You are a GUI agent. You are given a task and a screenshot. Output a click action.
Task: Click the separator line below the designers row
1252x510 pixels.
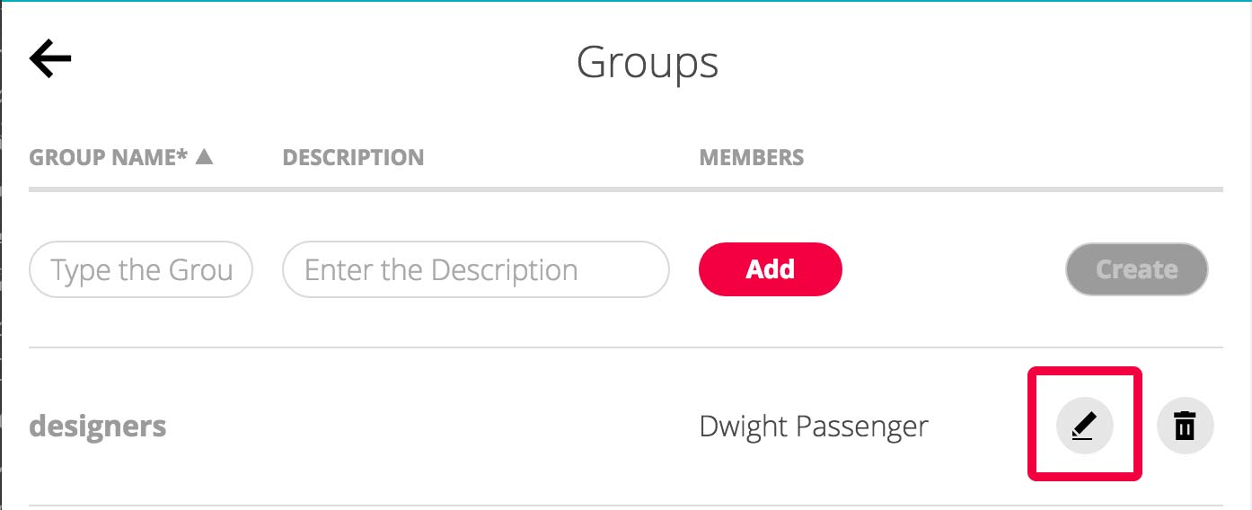pyautogui.click(x=626, y=506)
